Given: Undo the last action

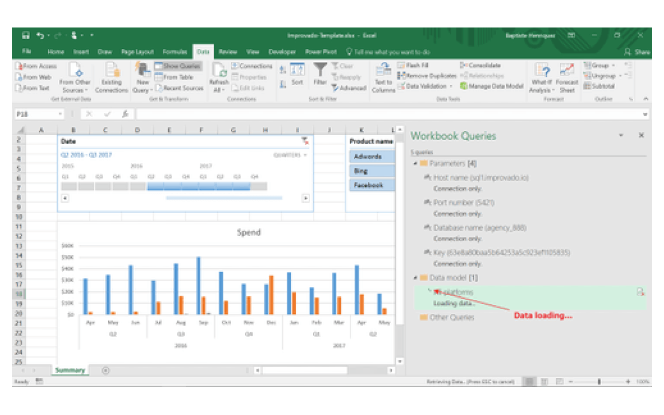Looking at the screenshot, I should click(x=40, y=36).
